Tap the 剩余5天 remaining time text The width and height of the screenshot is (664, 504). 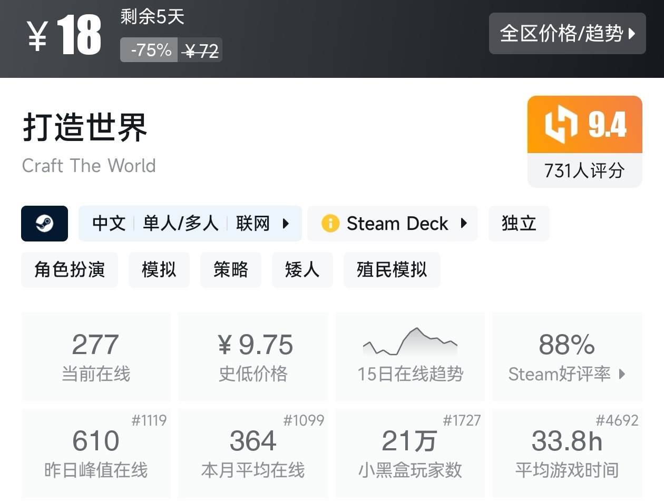[x=152, y=17]
